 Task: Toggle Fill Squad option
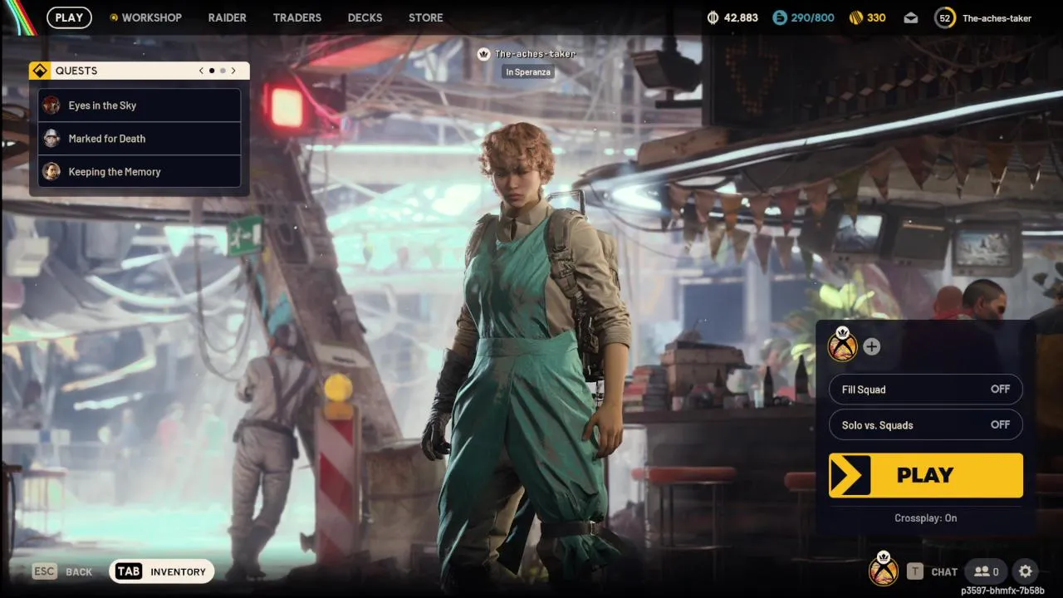tap(926, 390)
